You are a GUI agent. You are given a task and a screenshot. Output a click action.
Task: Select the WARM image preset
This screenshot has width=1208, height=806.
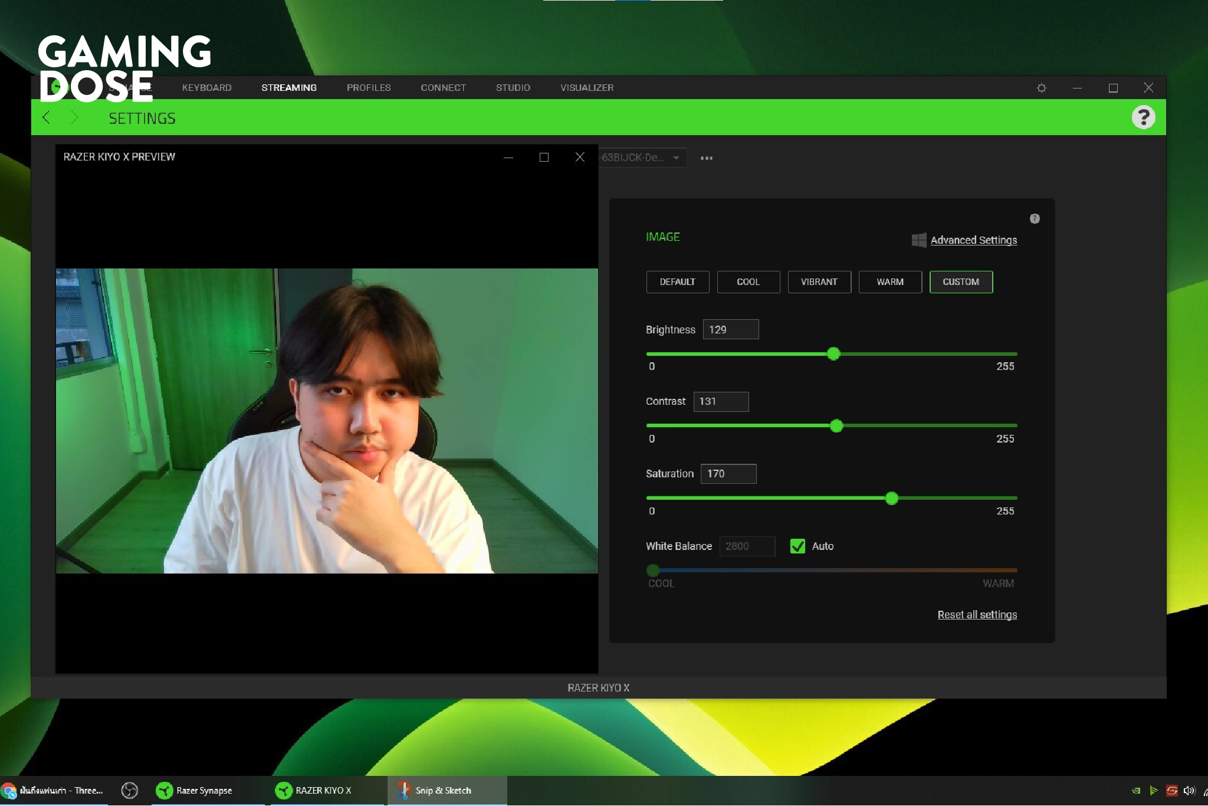pyautogui.click(x=890, y=282)
